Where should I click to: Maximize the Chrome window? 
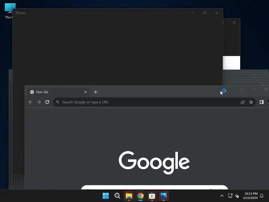point(266,89)
